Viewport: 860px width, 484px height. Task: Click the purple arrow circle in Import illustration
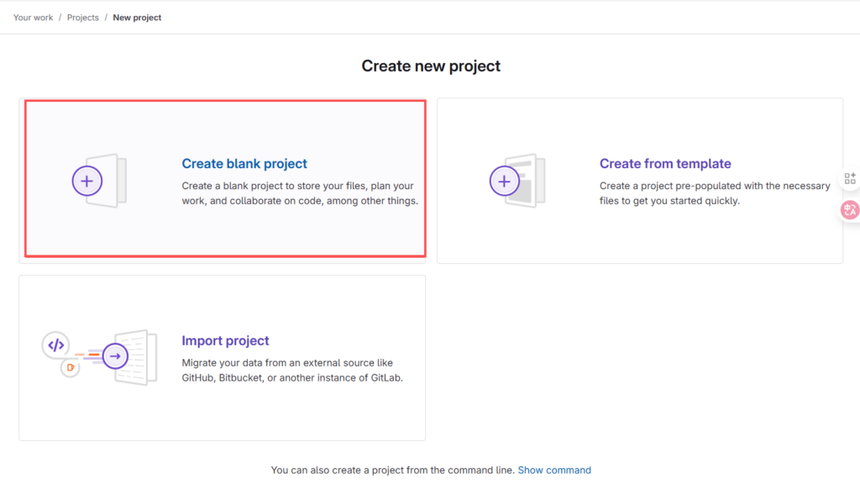point(115,356)
